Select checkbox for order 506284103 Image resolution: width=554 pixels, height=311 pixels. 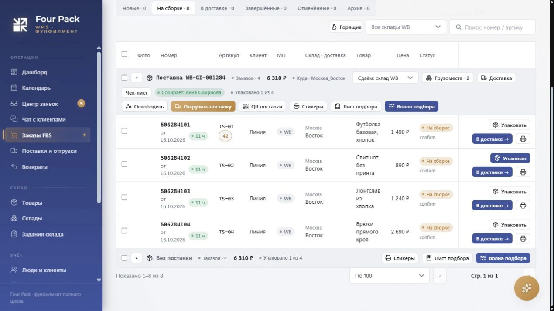[x=124, y=197]
